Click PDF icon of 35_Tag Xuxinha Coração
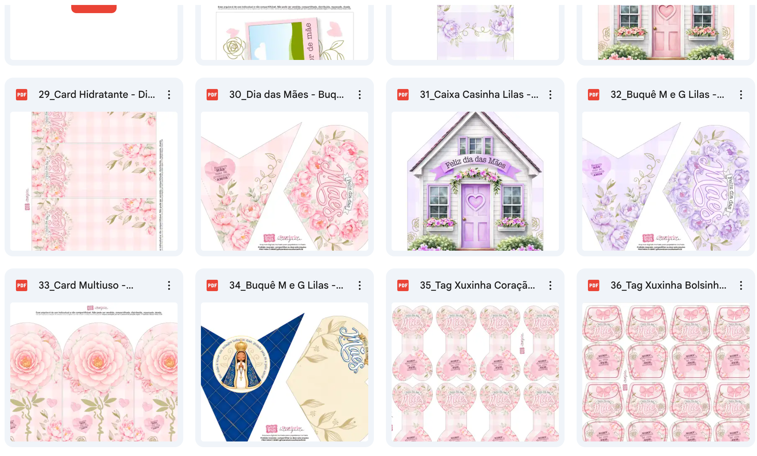 [403, 285]
